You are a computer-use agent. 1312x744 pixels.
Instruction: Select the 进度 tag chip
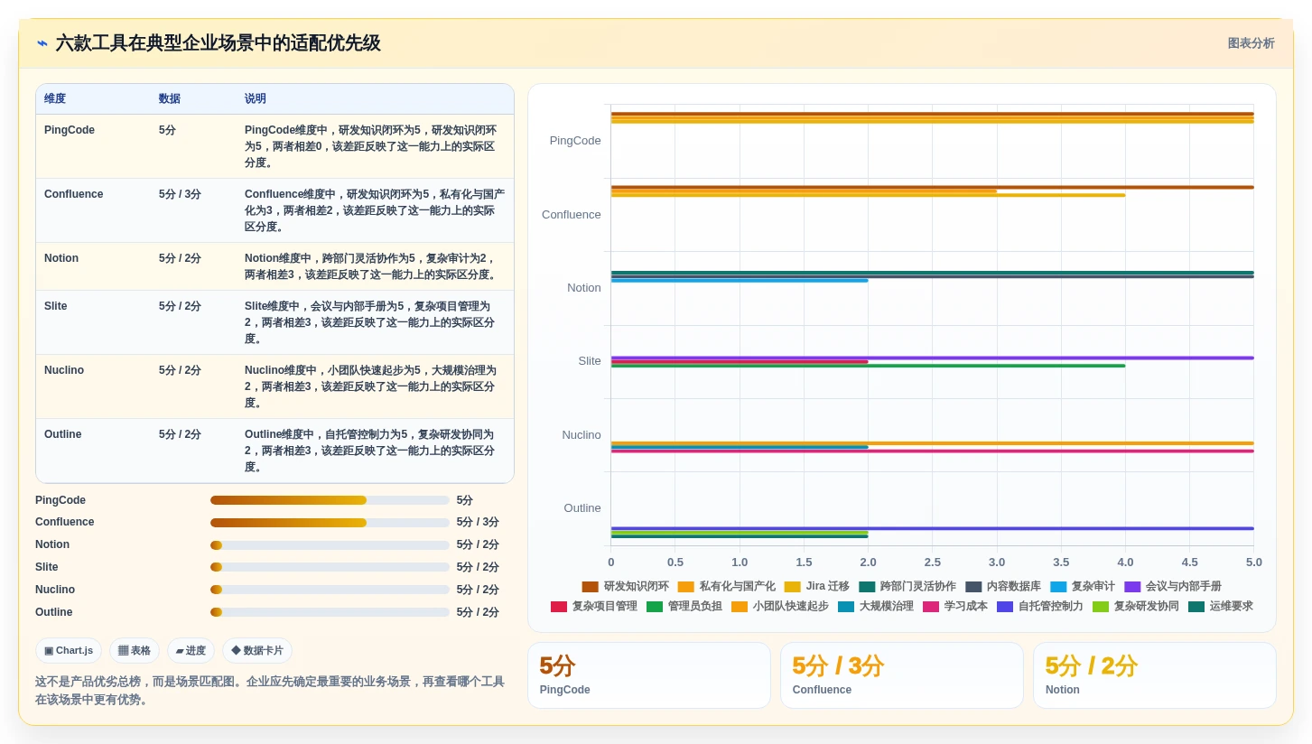[191, 650]
